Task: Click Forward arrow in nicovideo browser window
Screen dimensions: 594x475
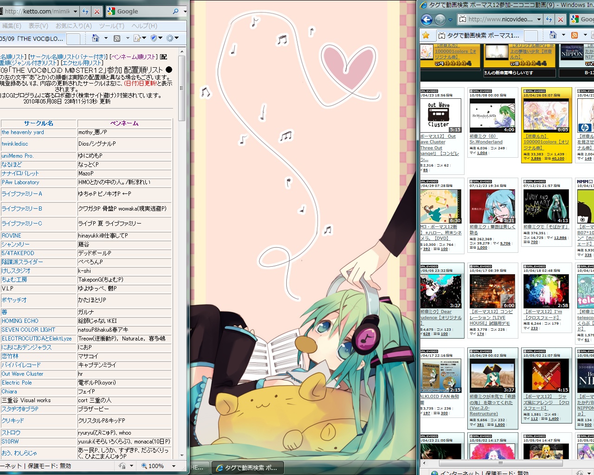Action: click(440, 19)
